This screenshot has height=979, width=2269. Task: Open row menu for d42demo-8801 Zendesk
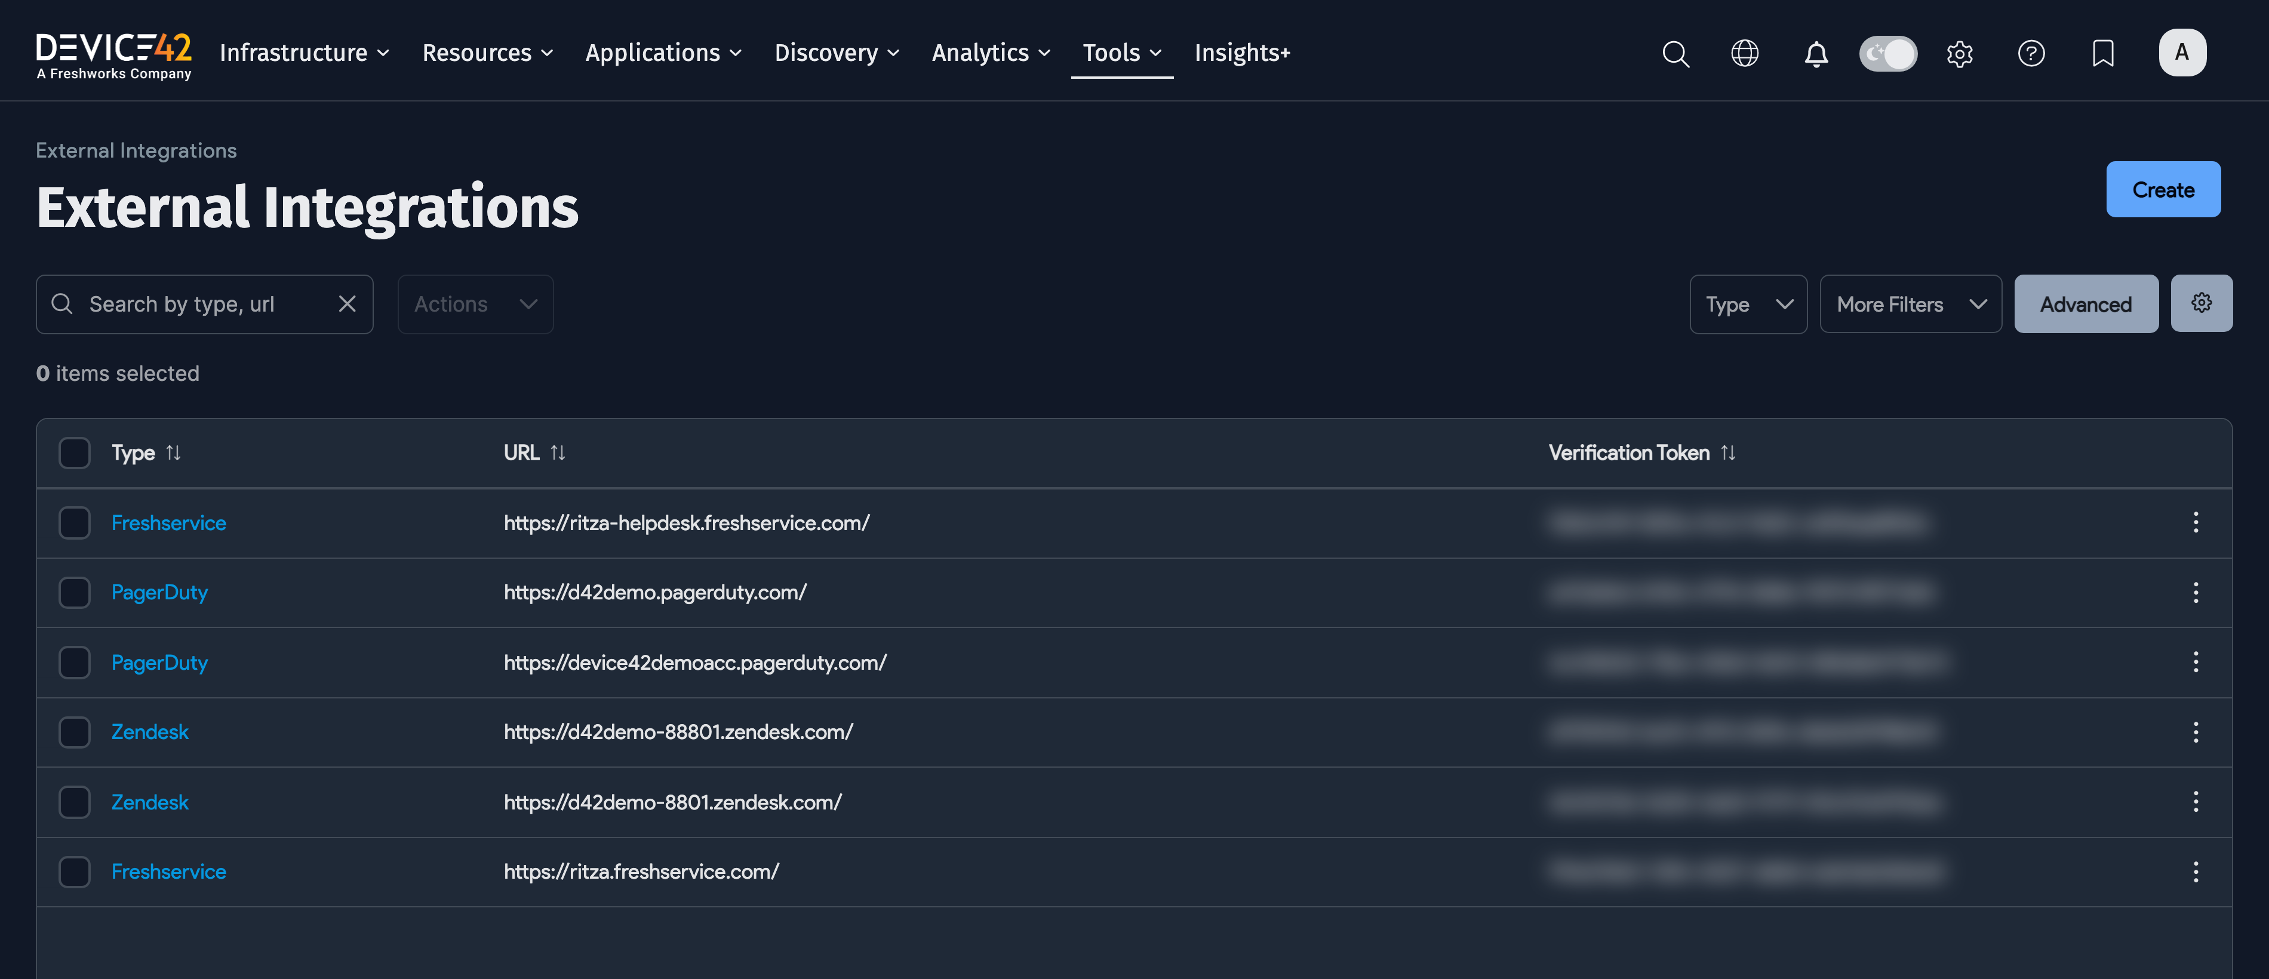tap(2195, 801)
